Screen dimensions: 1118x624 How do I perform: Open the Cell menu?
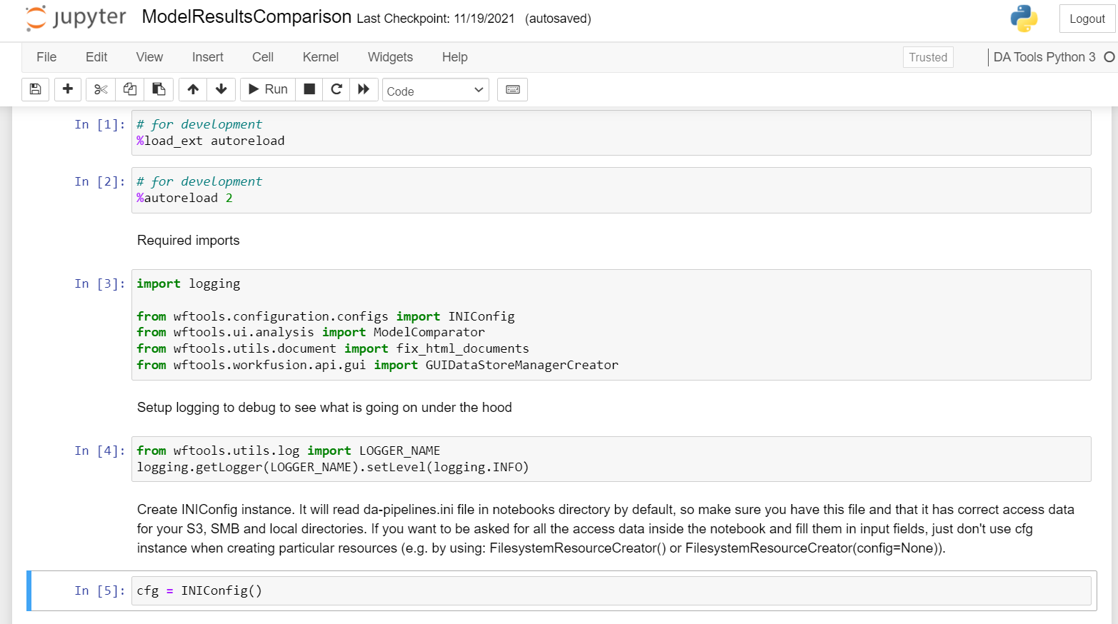263,57
